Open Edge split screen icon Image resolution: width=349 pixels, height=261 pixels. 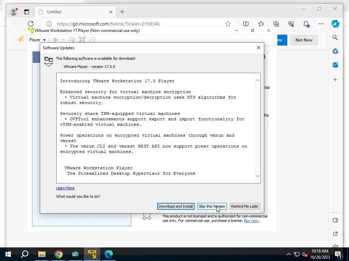tap(246, 24)
